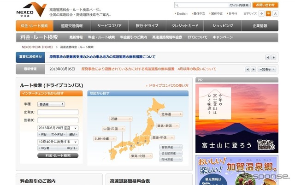
Task: Open the サービスエリア tab
Action: click(x=110, y=26)
